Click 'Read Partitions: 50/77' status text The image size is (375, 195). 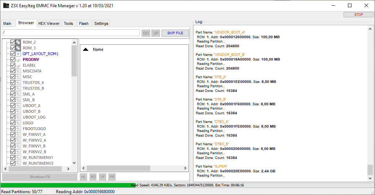[x=22, y=192]
